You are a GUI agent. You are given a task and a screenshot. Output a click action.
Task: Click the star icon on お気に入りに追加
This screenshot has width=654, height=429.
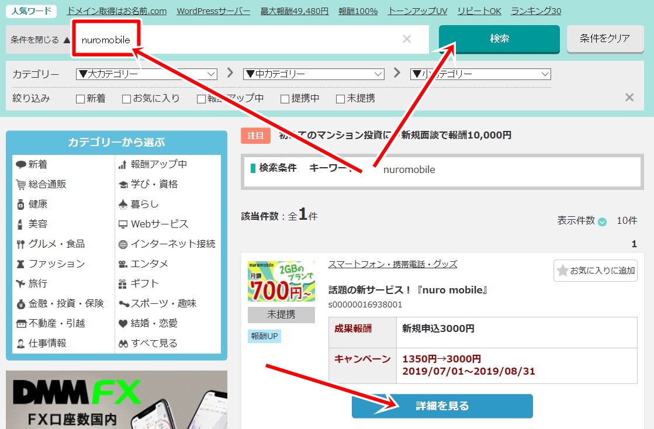click(563, 270)
